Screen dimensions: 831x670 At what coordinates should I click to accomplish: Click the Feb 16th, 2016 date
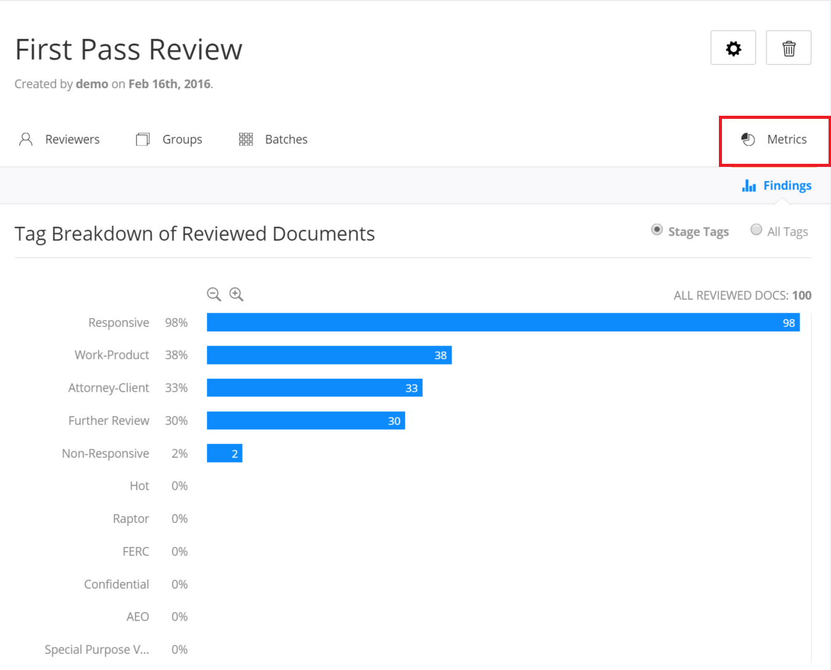pos(169,84)
